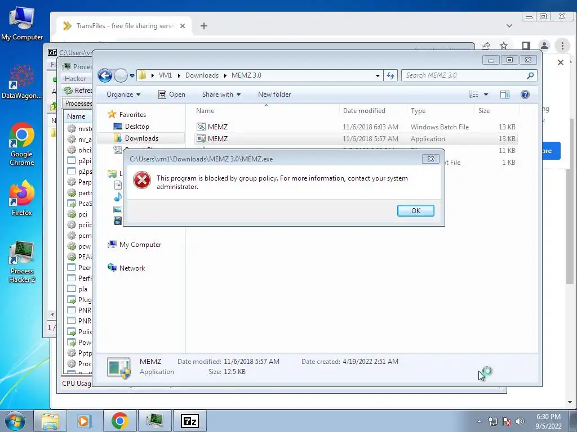
Task: Open DataWagon desktop shortcut
Action: [x=22, y=82]
